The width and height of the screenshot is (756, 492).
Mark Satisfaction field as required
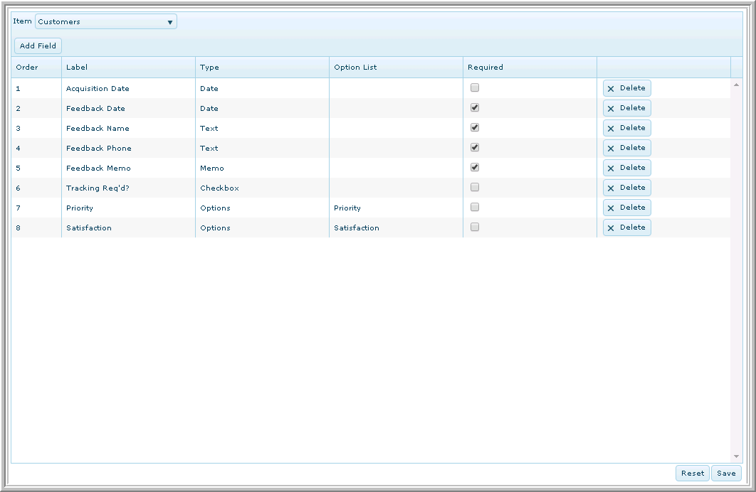click(x=475, y=227)
